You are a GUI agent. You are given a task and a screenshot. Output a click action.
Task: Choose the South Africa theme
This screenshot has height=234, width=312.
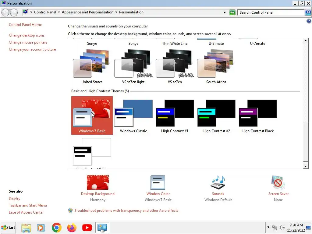click(216, 67)
